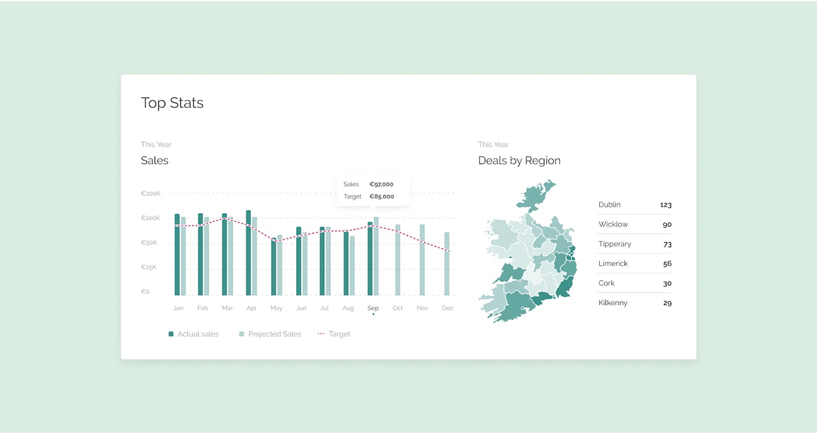Click the €50K axis label

(150, 242)
